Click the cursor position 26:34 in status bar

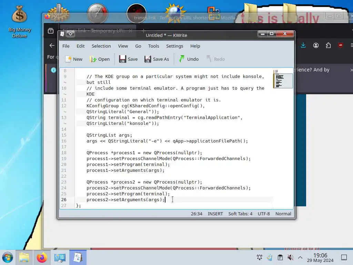coord(196,214)
